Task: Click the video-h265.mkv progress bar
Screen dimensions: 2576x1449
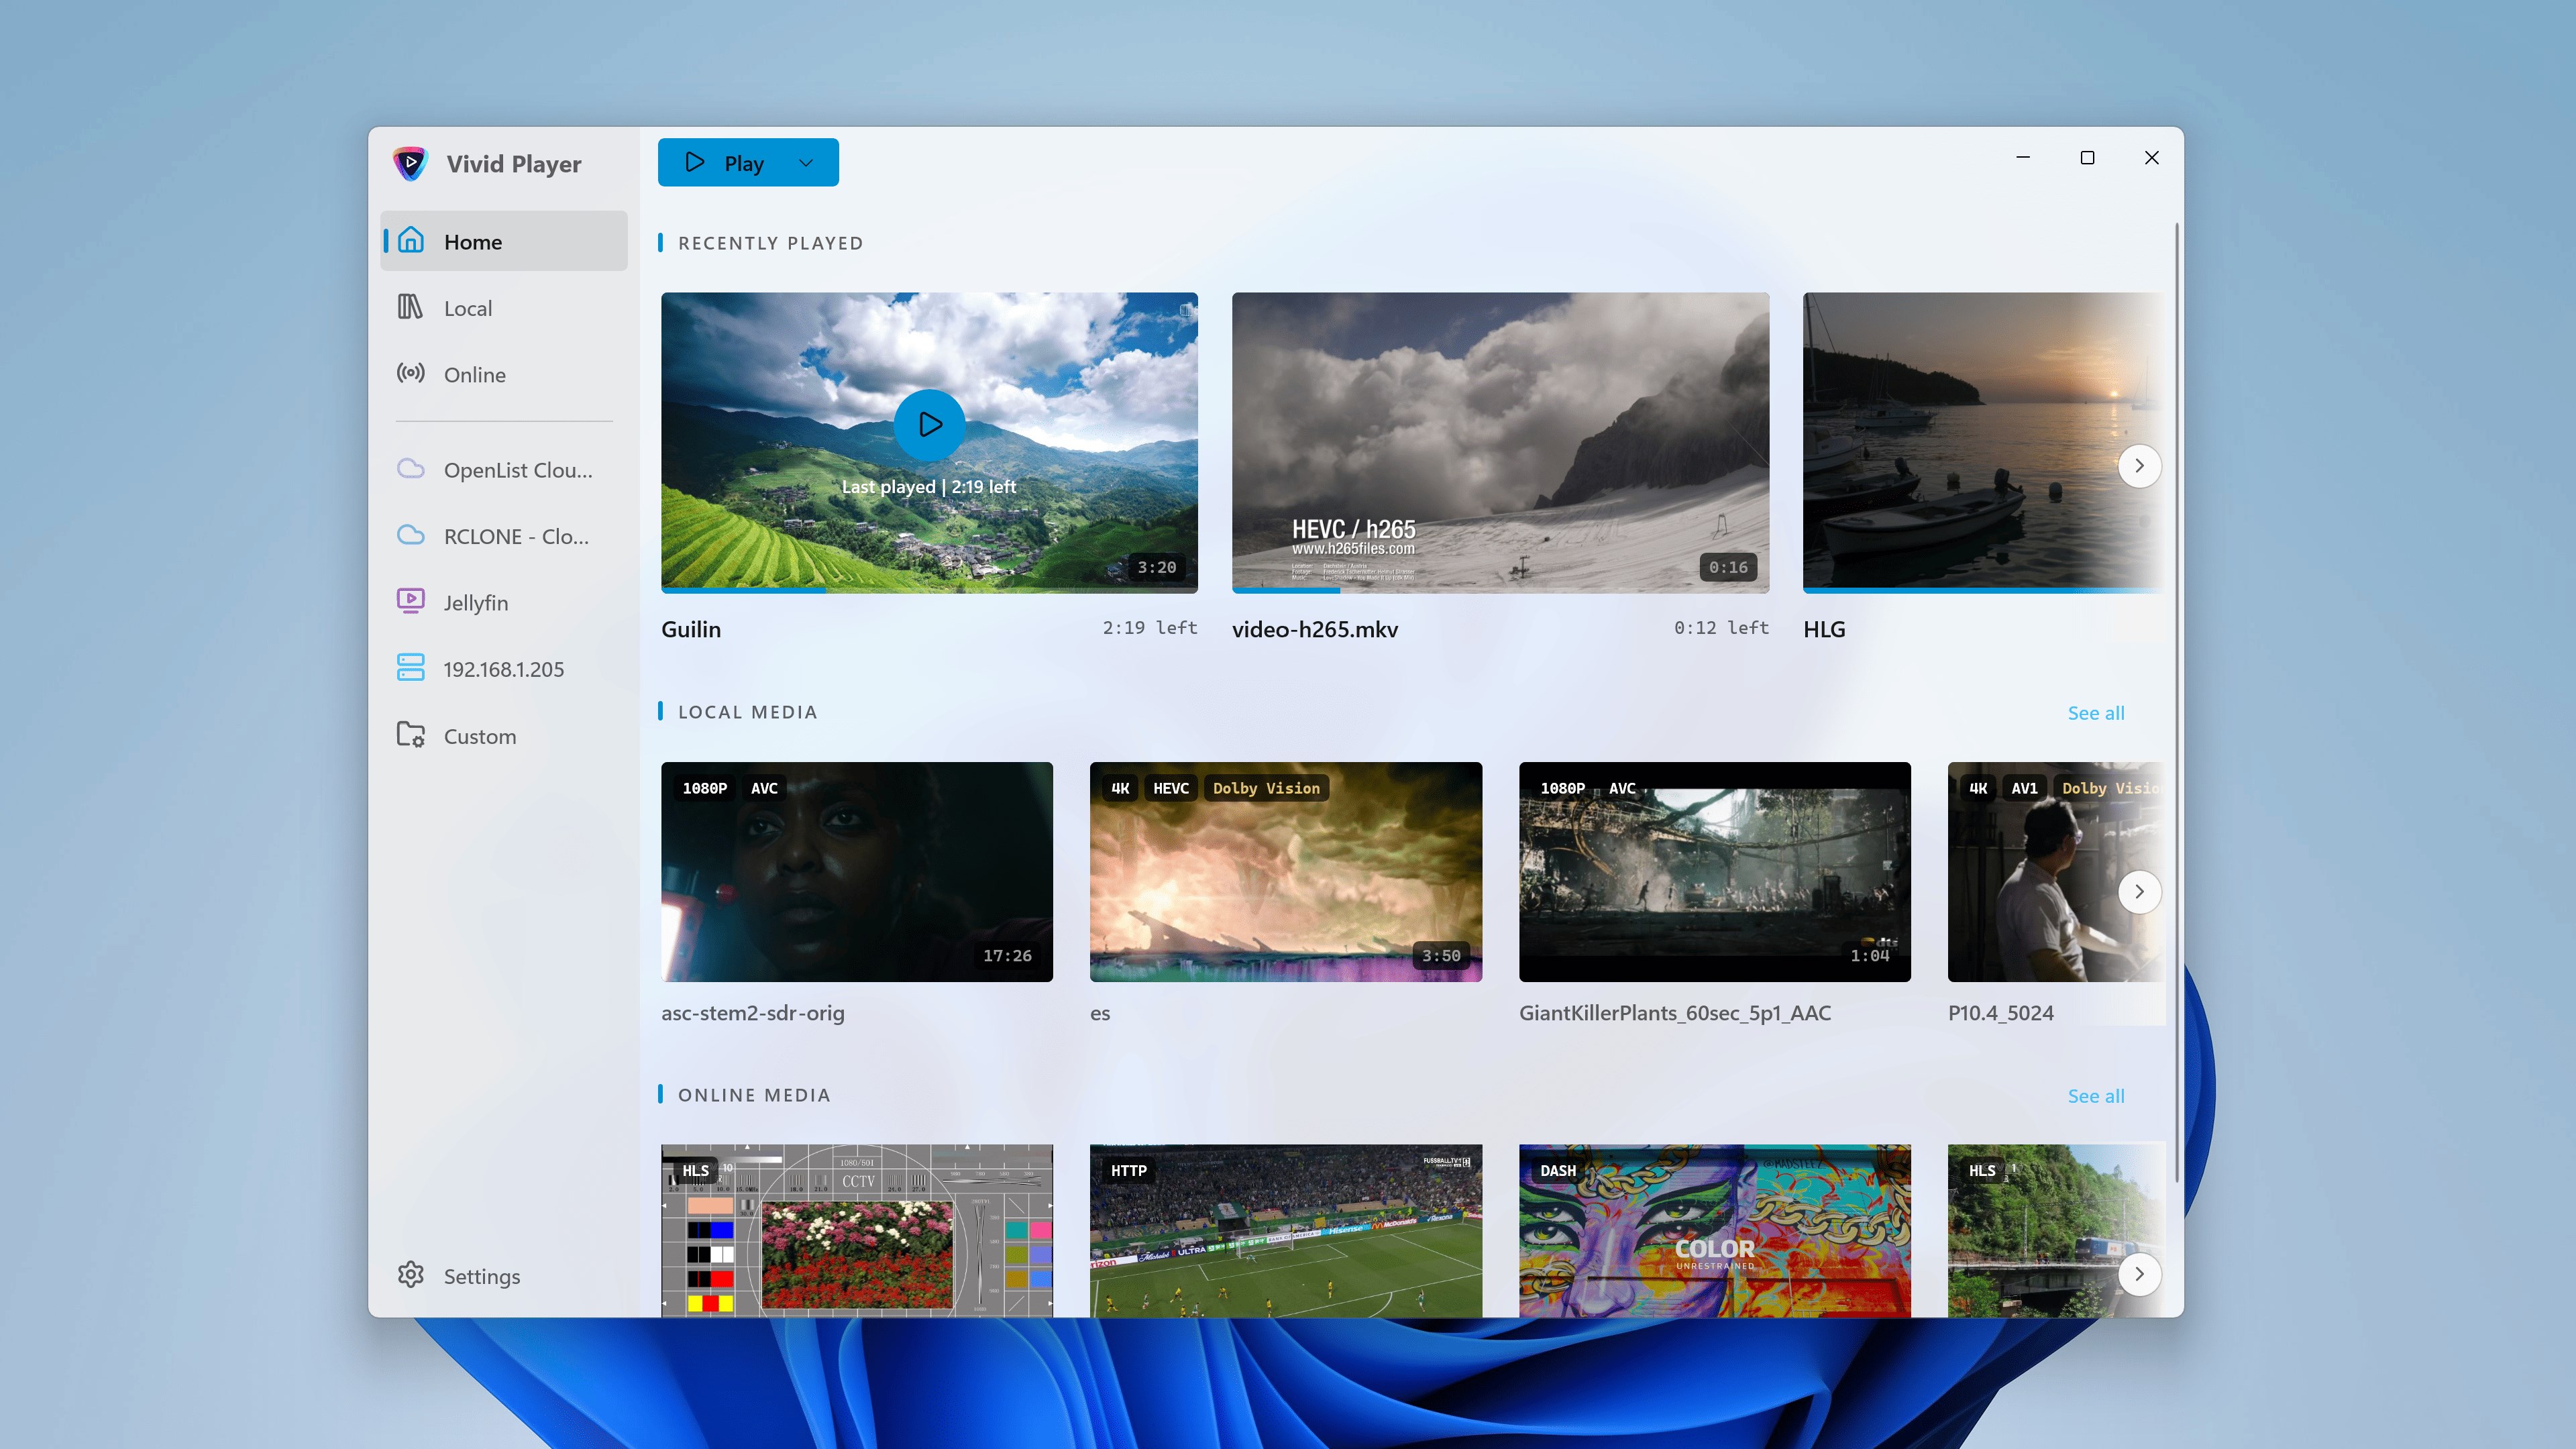Action: click(1500, 590)
